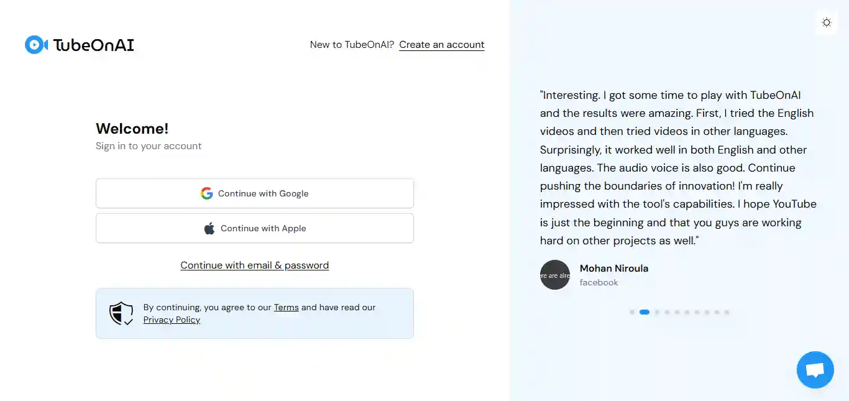Click the active blue carousel indicator
This screenshot has height=401, width=849.
click(645, 312)
